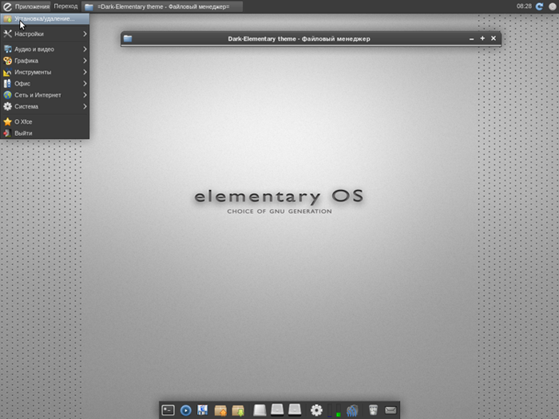Expand the Сеть и Интернет submenu
This screenshot has width=559, height=419.
pyautogui.click(x=45, y=95)
